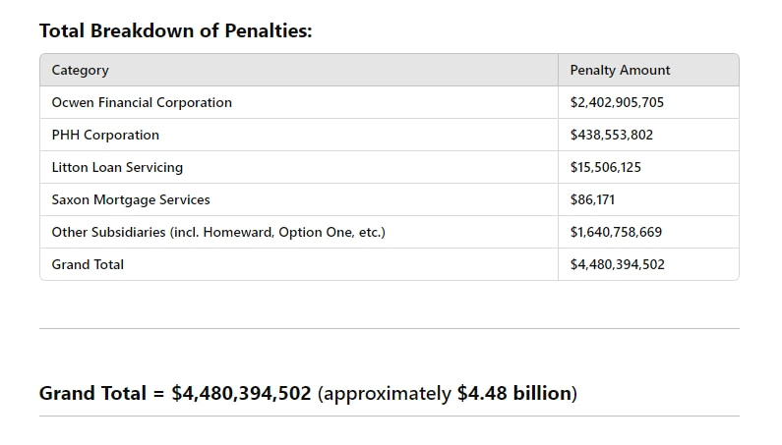Select the Saxon Mortgage Services cell
782x445 pixels.
(299, 199)
